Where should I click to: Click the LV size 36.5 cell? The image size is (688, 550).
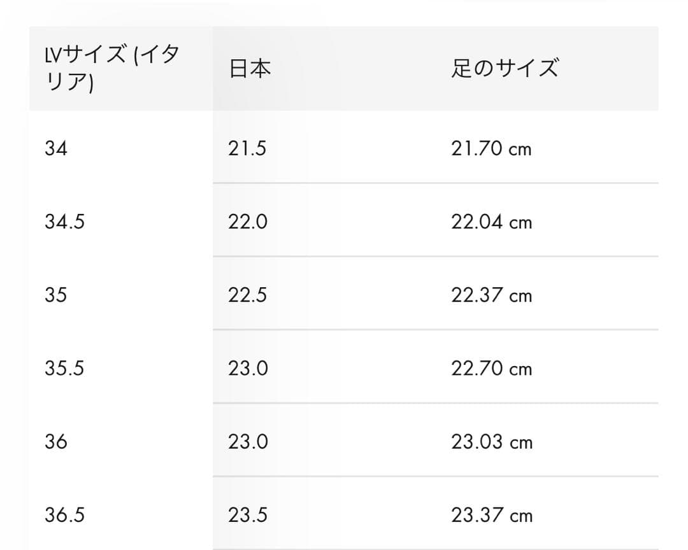point(64,515)
